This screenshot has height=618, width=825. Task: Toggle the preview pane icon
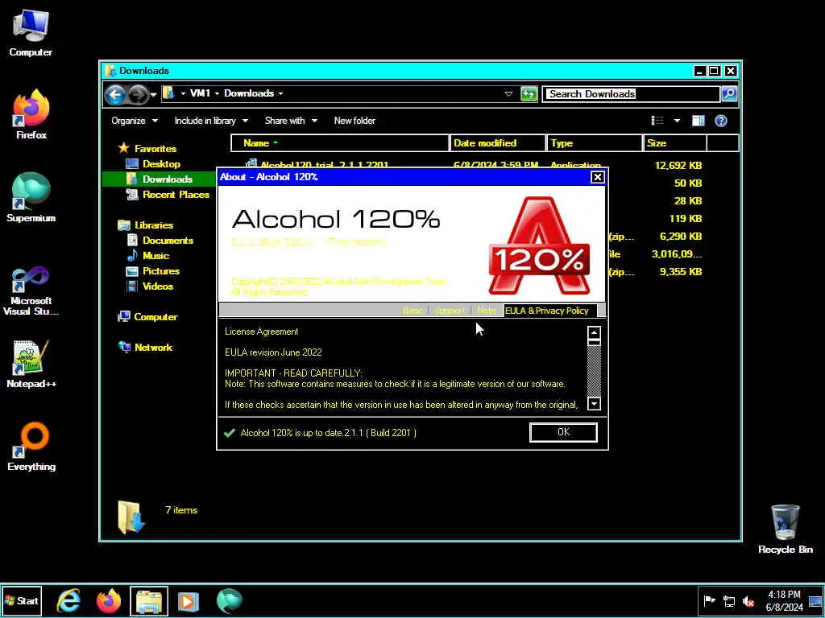(x=699, y=121)
